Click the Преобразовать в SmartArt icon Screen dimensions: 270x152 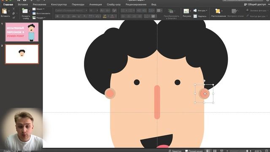170,11
